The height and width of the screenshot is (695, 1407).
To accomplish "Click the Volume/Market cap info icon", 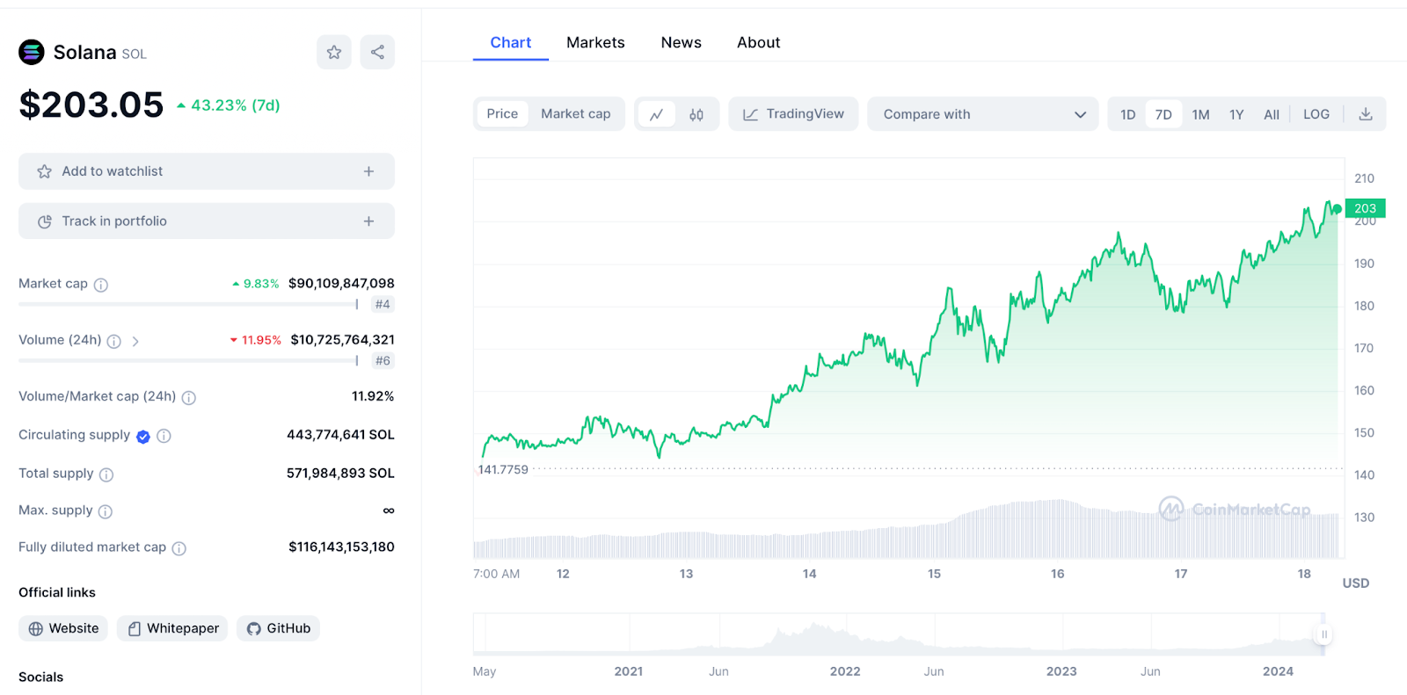I will pos(188,397).
